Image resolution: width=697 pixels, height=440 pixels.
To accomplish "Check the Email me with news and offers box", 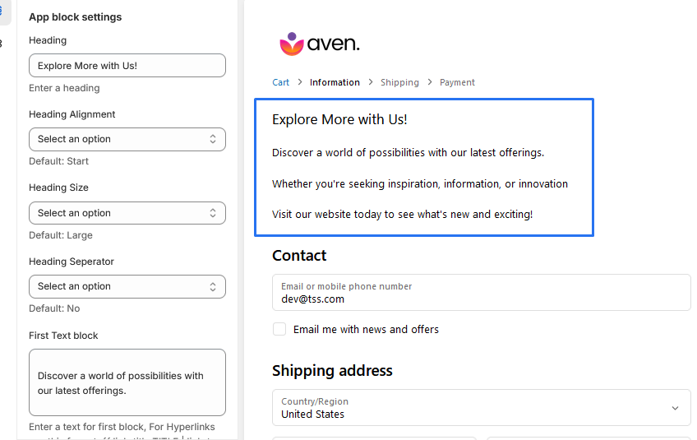I will pyautogui.click(x=279, y=329).
